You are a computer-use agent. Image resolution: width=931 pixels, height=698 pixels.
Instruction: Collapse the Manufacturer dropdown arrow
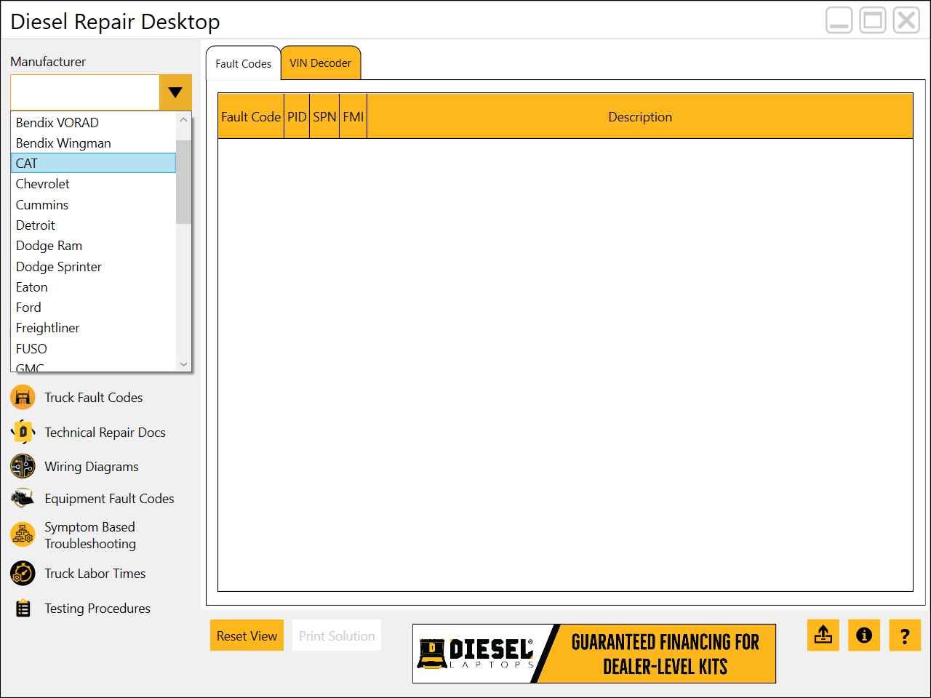pyautogui.click(x=175, y=92)
